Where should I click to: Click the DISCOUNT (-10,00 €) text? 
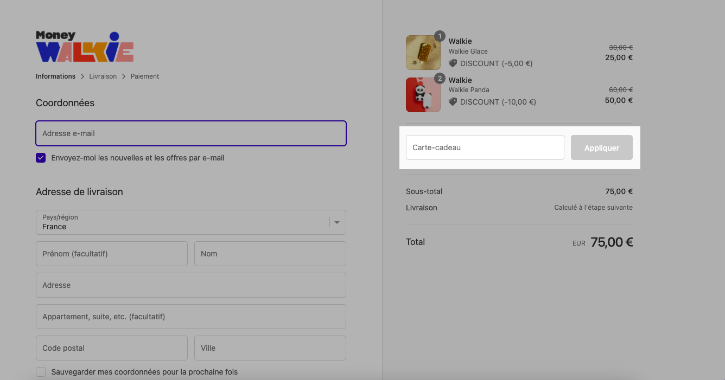[x=498, y=102]
